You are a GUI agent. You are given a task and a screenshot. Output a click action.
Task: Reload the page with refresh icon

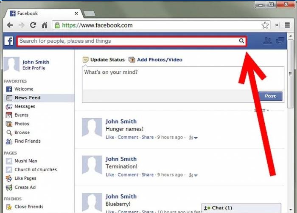pos(33,25)
